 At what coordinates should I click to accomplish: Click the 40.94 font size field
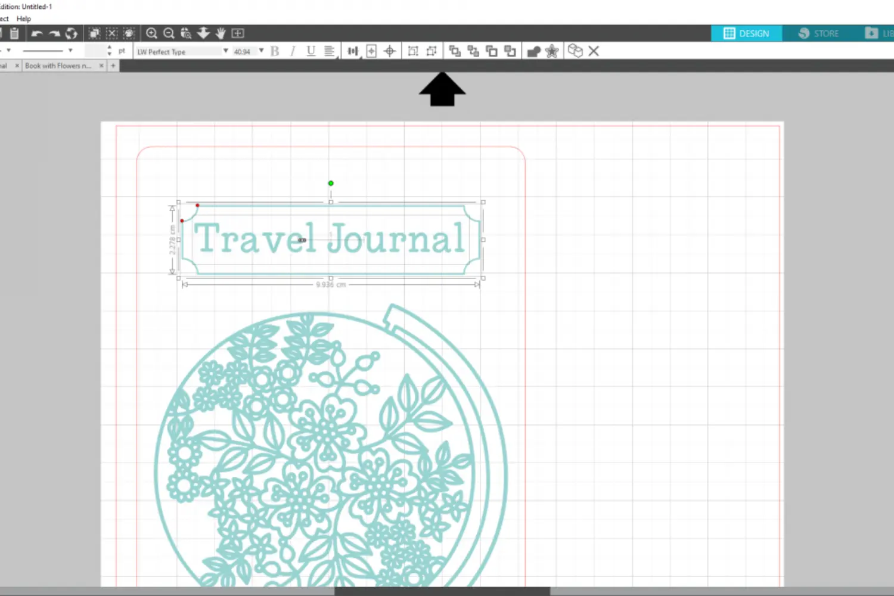click(x=244, y=51)
